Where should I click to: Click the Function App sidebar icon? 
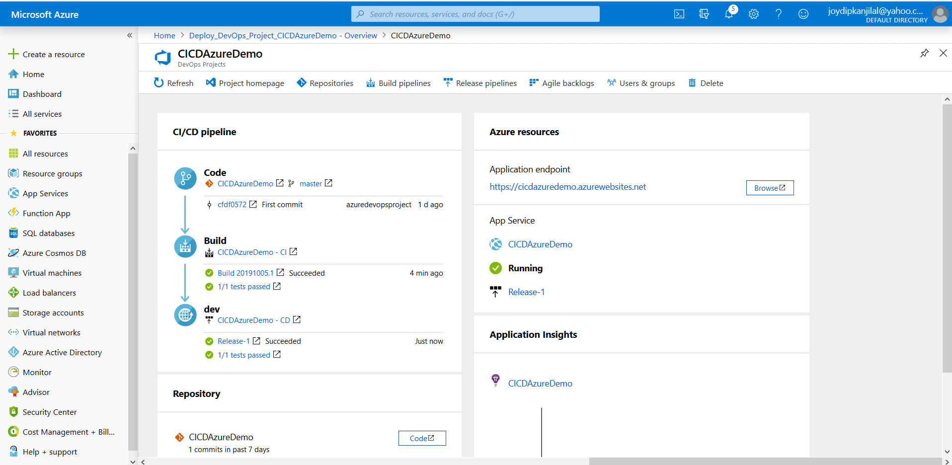coord(13,213)
